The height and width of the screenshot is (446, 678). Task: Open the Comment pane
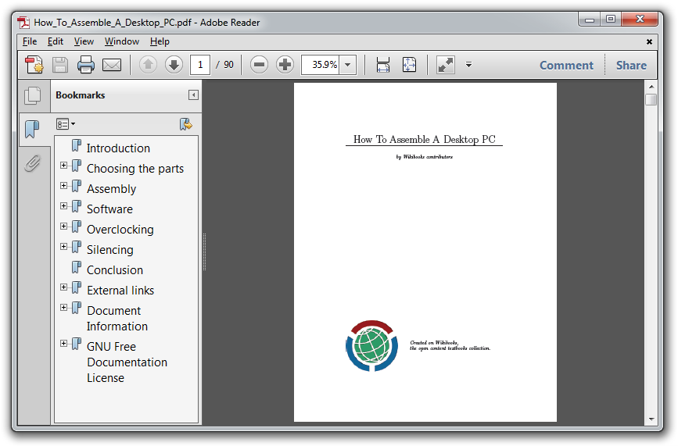click(566, 66)
